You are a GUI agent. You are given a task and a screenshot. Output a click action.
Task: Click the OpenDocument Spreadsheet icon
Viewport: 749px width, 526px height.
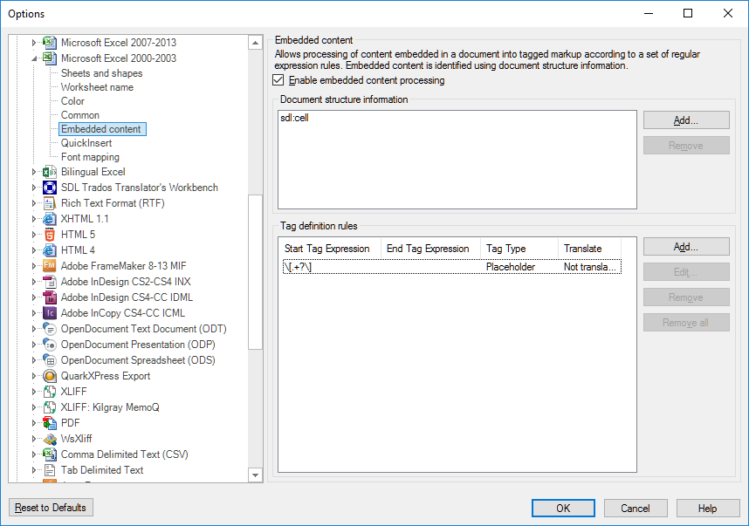pos(50,360)
